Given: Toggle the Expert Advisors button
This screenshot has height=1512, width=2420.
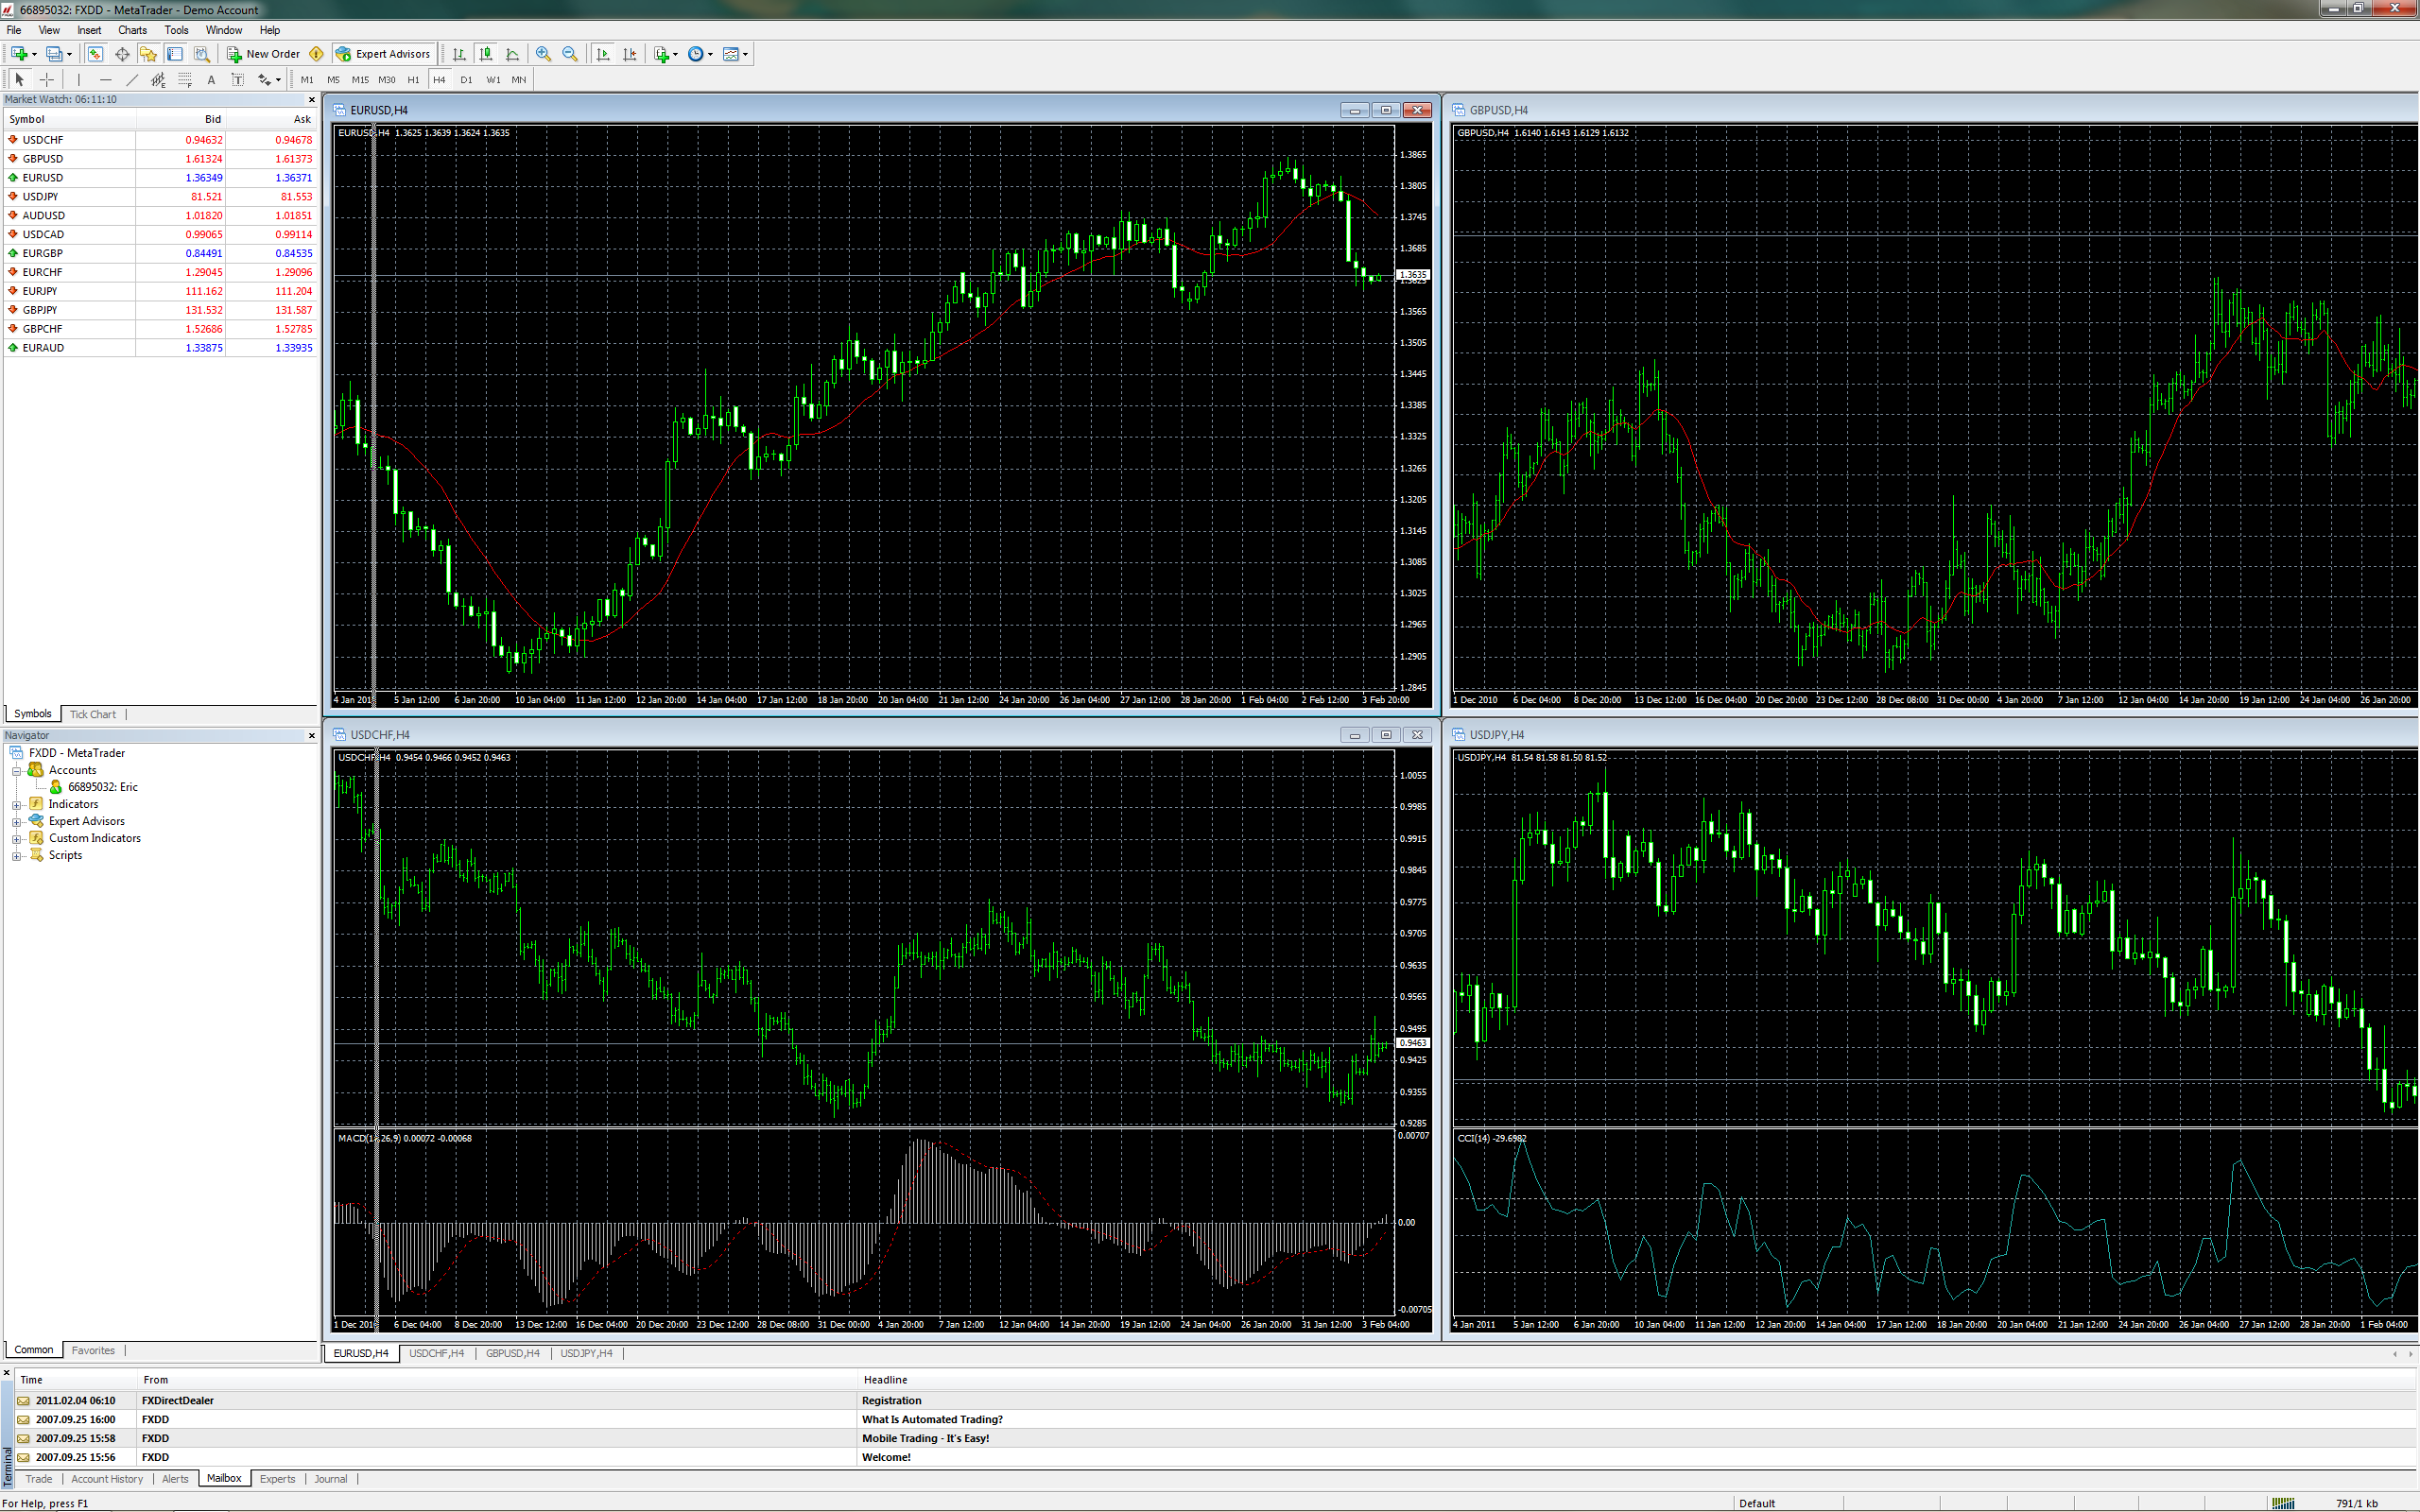Looking at the screenshot, I should (x=383, y=54).
